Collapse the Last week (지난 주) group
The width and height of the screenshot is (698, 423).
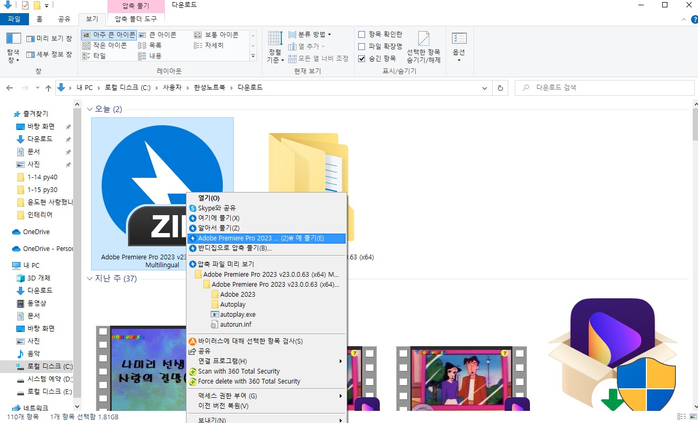(x=90, y=279)
